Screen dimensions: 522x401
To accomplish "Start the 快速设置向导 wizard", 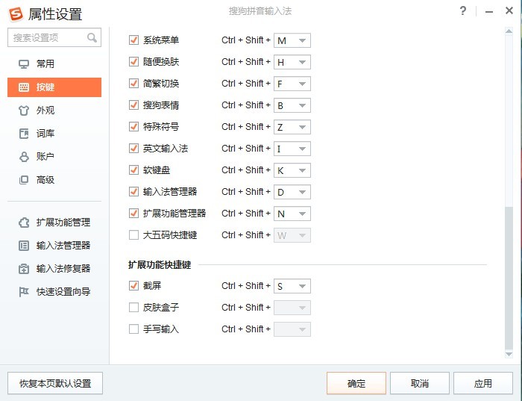I will pyautogui.click(x=54, y=292).
